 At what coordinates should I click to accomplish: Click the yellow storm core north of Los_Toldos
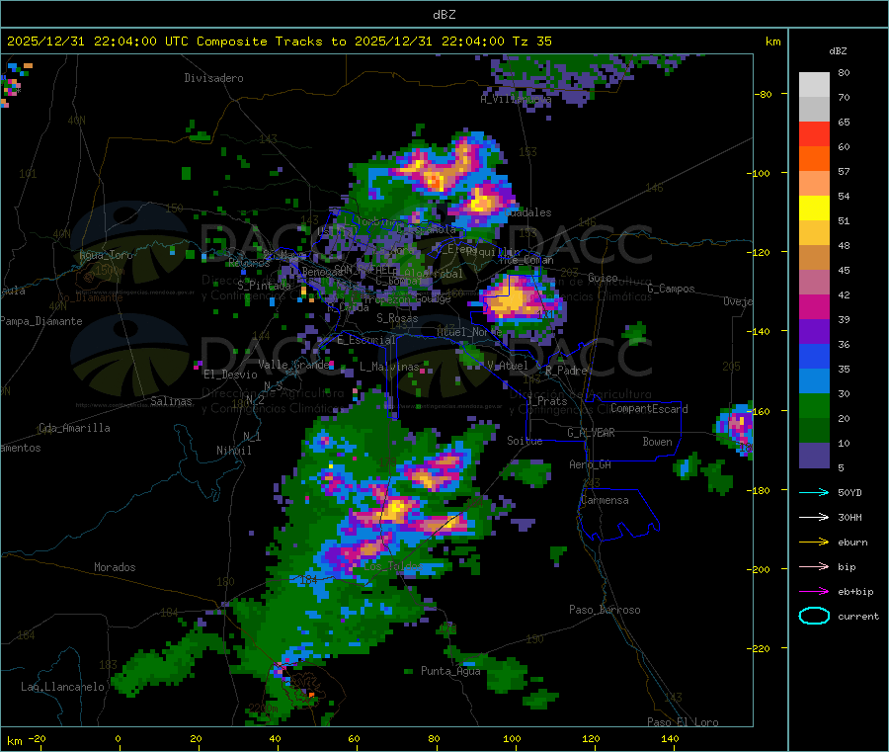click(x=397, y=508)
